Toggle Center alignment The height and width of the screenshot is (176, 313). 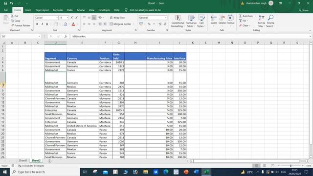click(89, 24)
